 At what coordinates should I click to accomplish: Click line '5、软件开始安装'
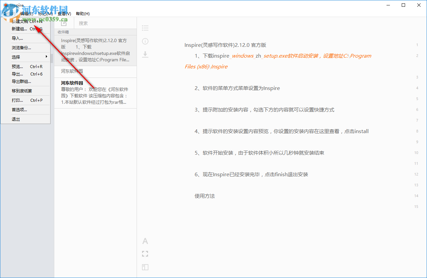[259, 153]
